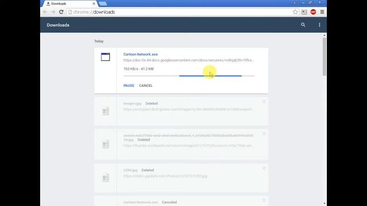This screenshot has height=206, width=367.
Task: Remove the canceled Cartoon Network.exe entry
Action: (x=264, y=200)
